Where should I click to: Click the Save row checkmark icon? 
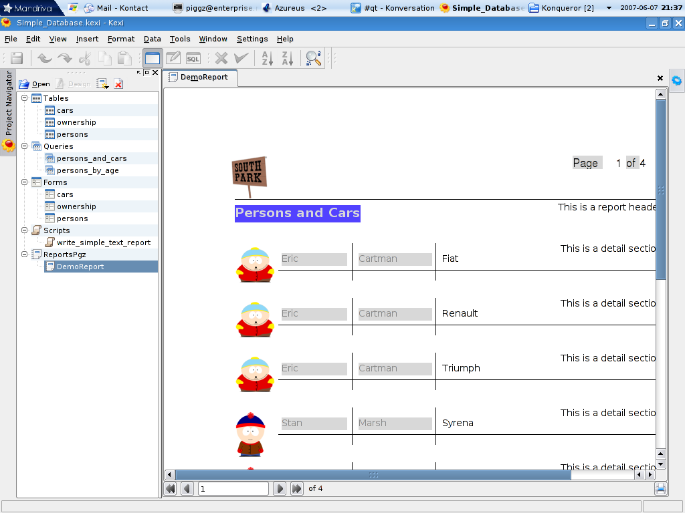tap(241, 58)
